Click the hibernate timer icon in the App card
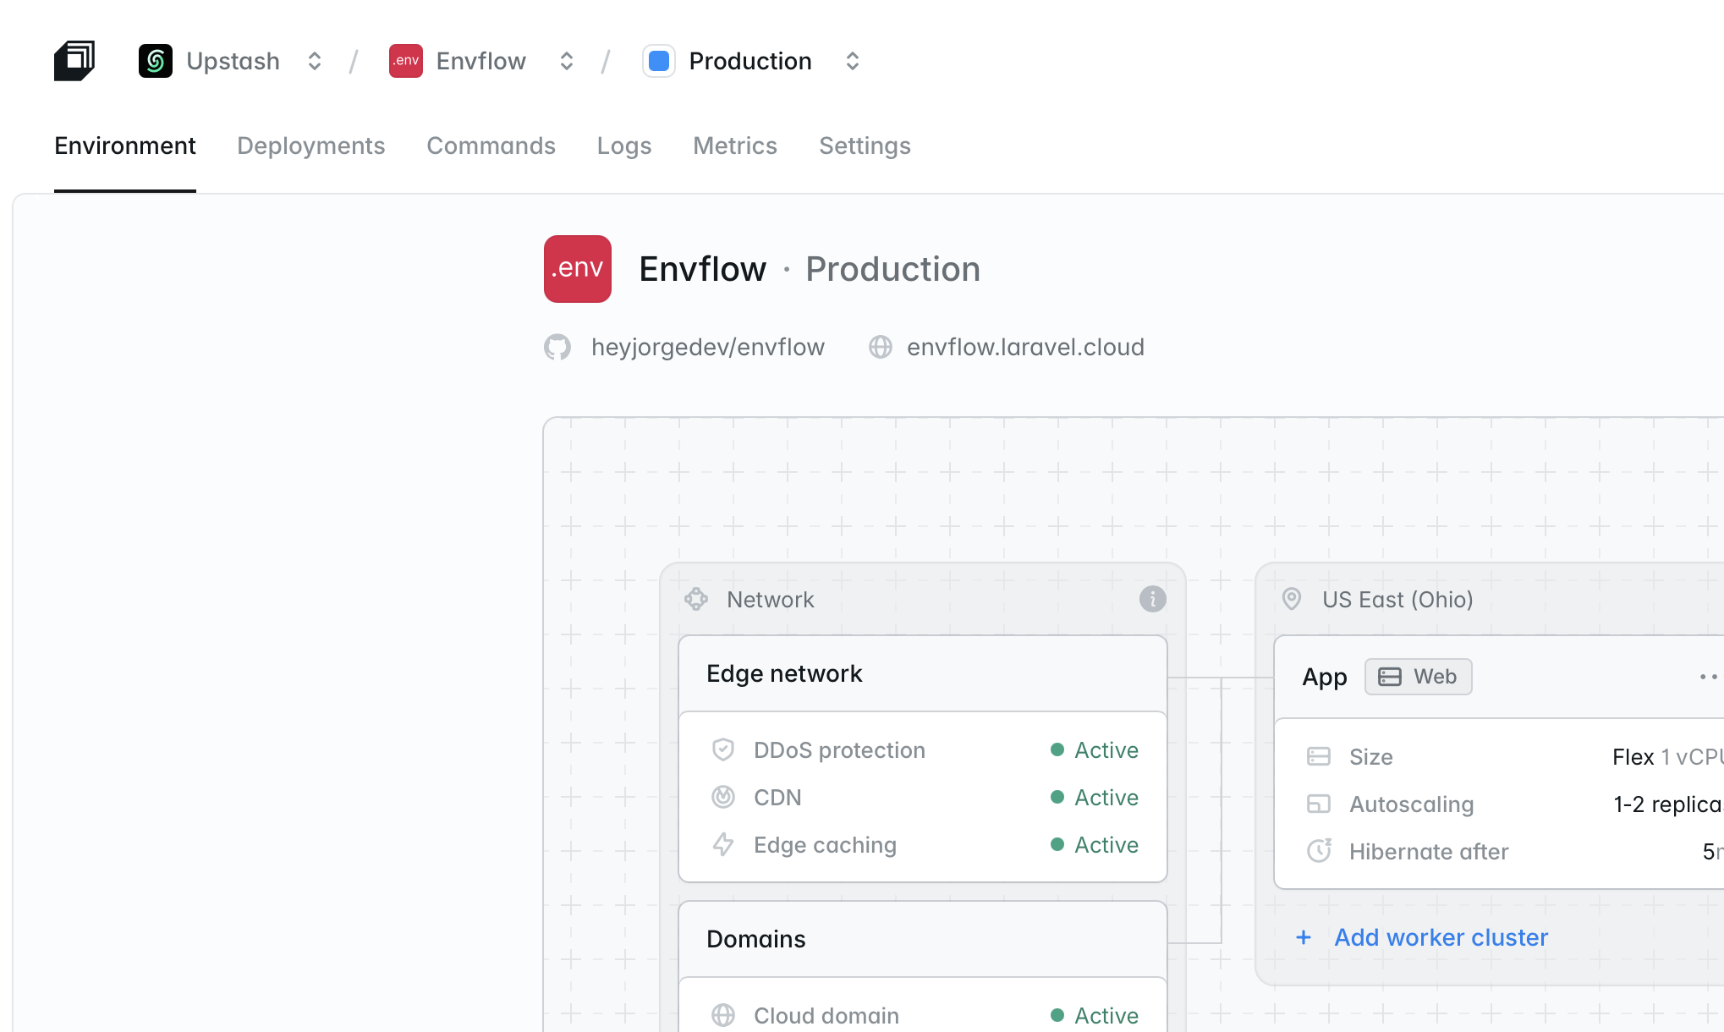The image size is (1724, 1032). point(1319,852)
